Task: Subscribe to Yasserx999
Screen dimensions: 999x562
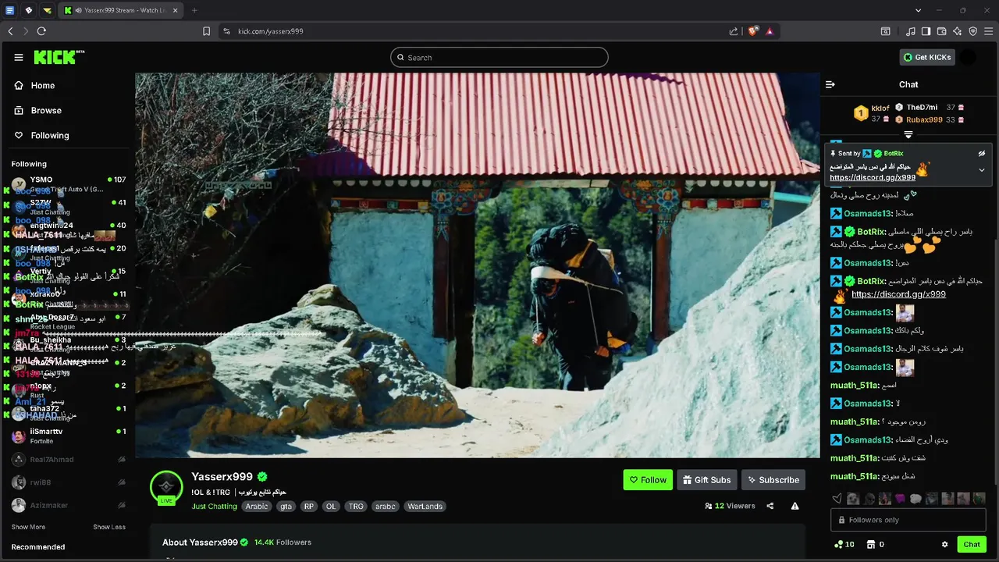Action: click(x=773, y=480)
